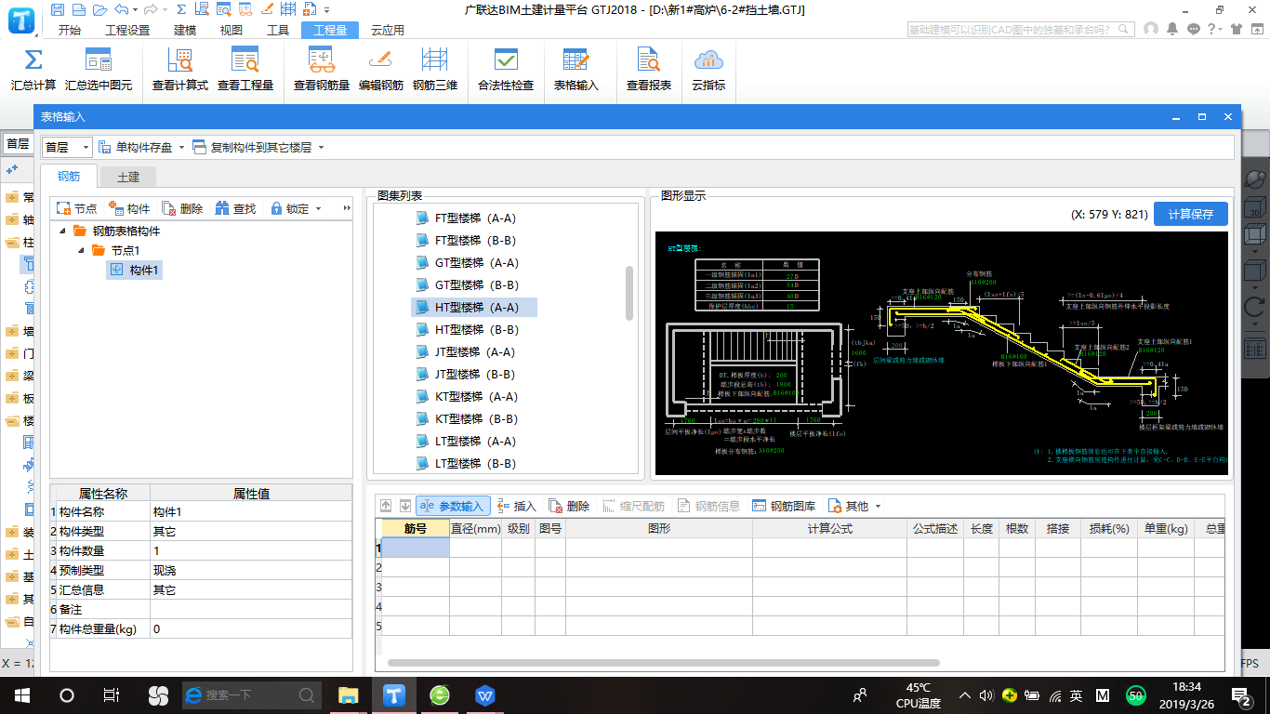Screen dimensions: 1270x714
Task: Switch to 云应用 ribbon tab
Action: tap(387, 30)
